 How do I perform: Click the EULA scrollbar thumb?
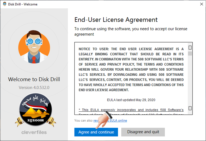tap(190, 54)
